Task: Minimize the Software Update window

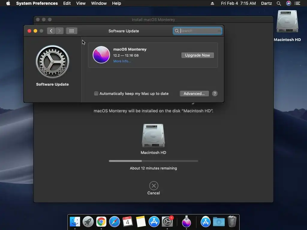Action: pos(35,31)
